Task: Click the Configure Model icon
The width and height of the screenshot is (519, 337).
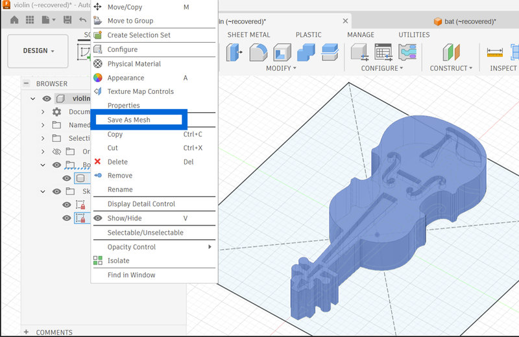Action: (x=360, y=52)
